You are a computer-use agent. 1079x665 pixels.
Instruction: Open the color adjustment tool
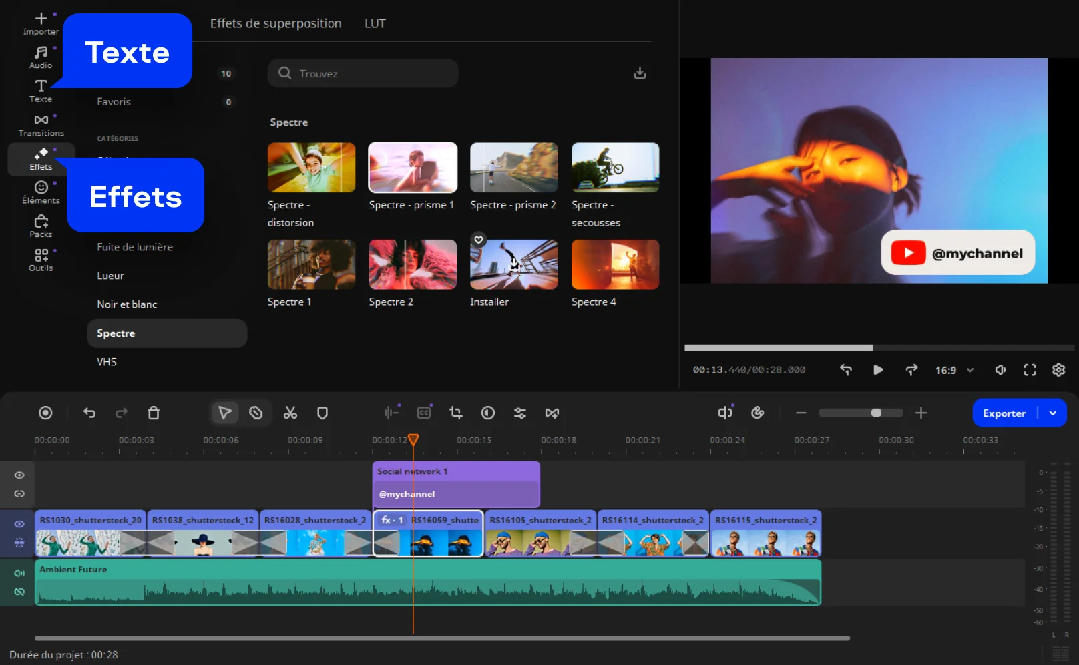[488, 413]
